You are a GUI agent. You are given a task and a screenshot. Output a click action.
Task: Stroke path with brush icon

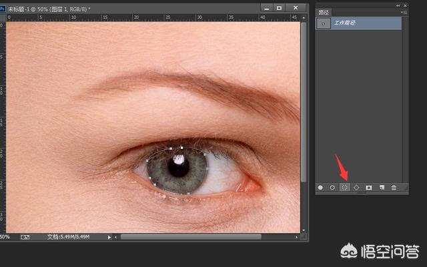pos(332,188)
